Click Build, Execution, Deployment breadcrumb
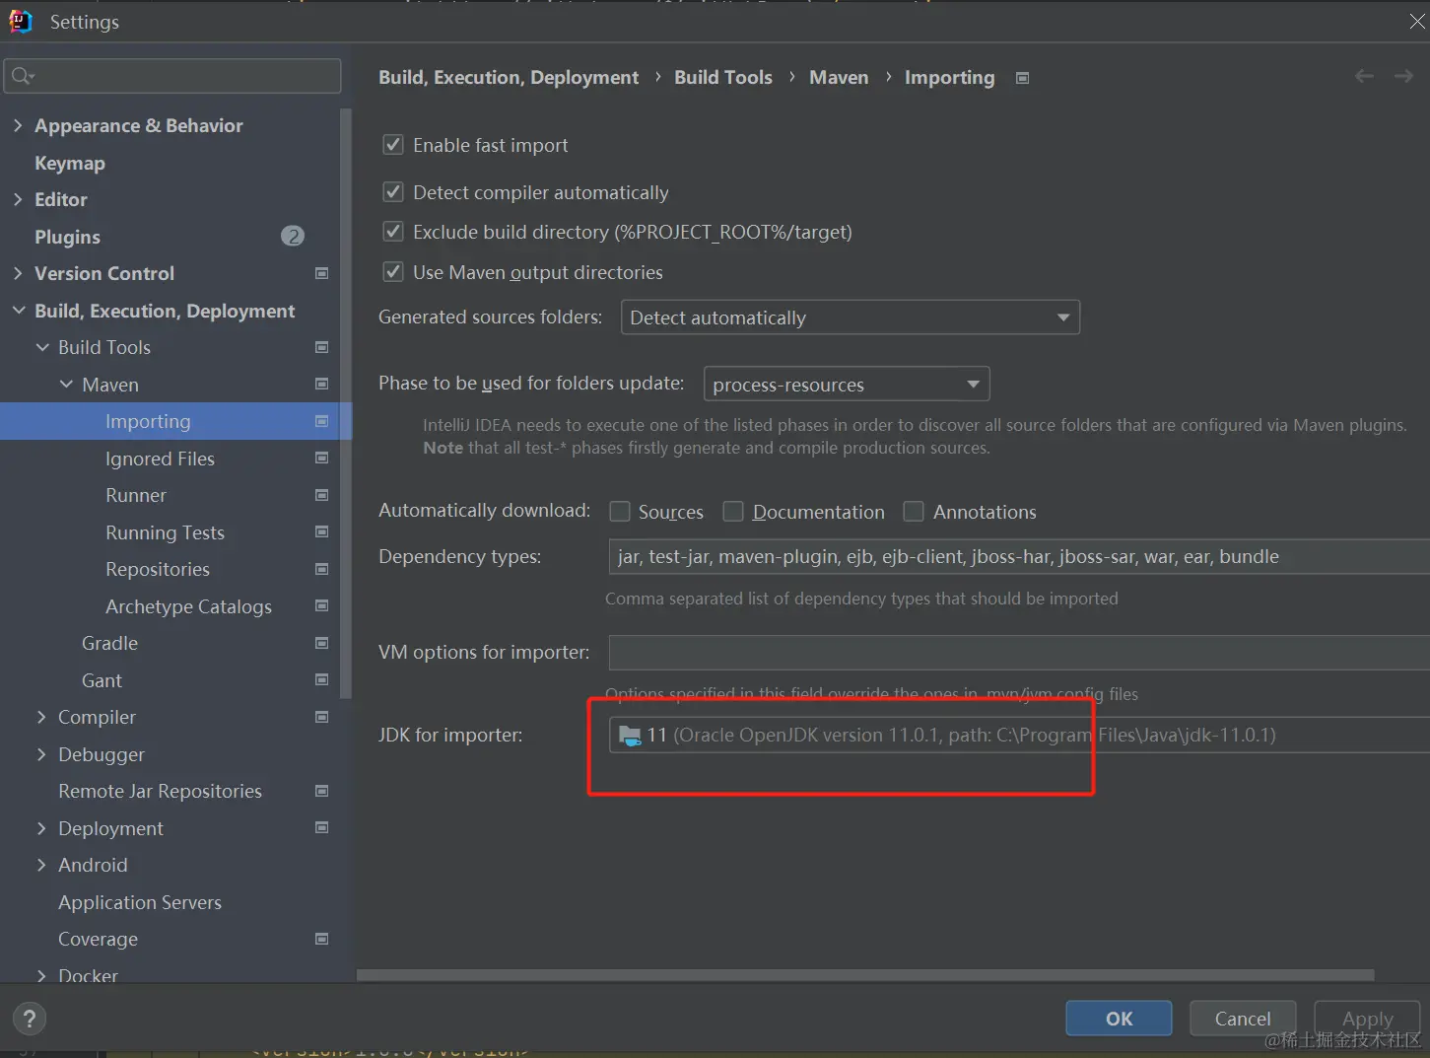Screen dimensions: 1430x1058 pyautogui.click(x=509, y=77)
